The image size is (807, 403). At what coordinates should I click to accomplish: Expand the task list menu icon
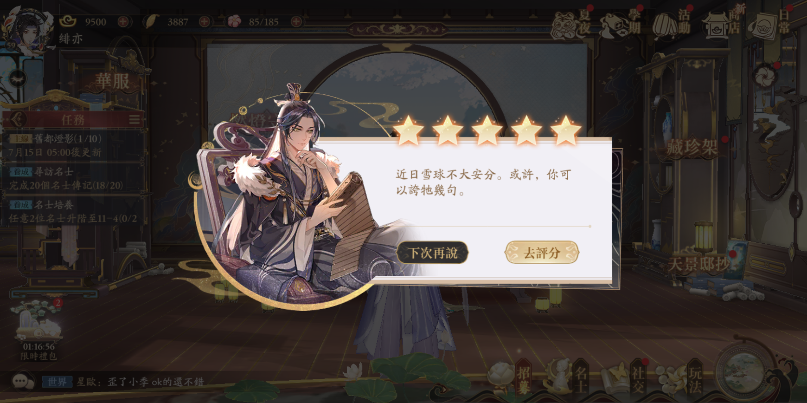click(134, 119)
